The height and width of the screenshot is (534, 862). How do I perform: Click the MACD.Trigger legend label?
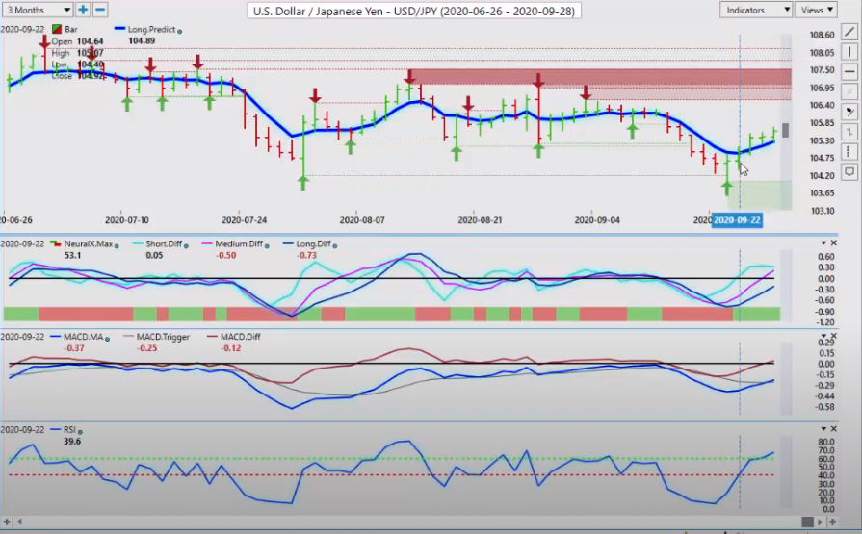click(x=163, y=337)
